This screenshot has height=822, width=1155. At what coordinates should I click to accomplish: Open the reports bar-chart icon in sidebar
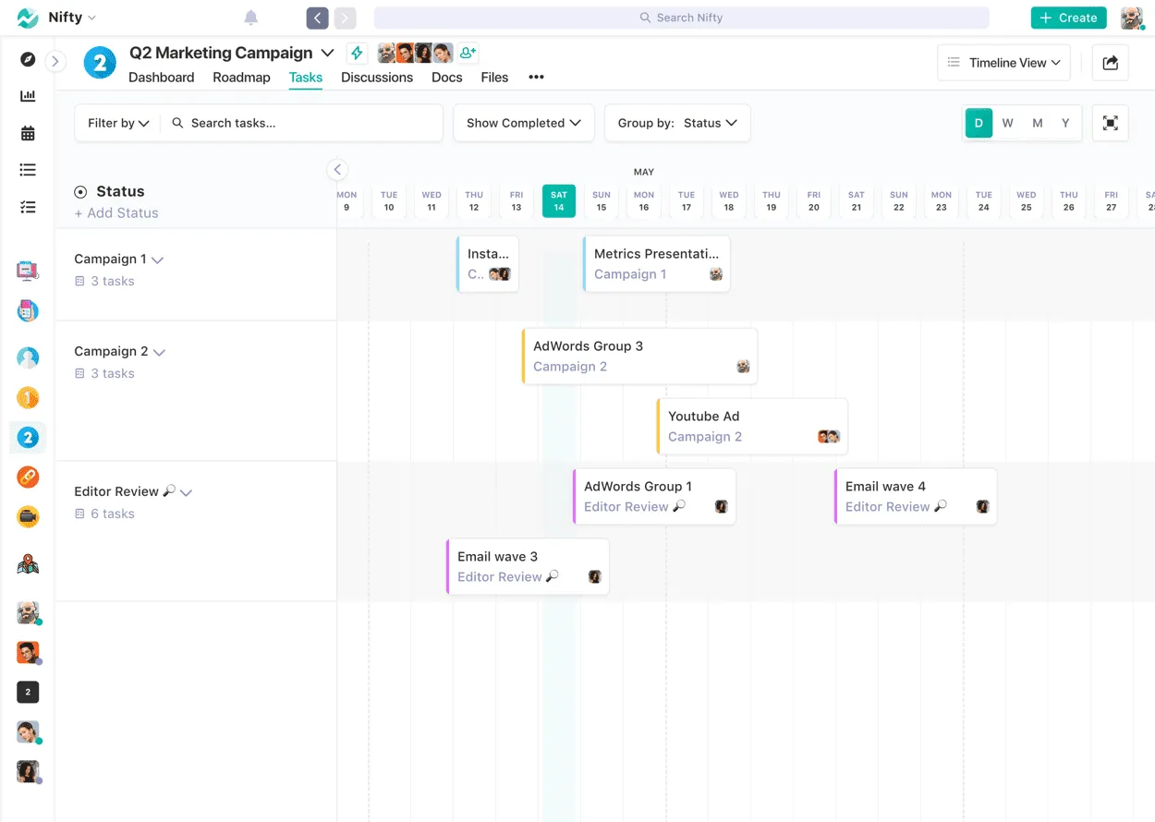28,95
